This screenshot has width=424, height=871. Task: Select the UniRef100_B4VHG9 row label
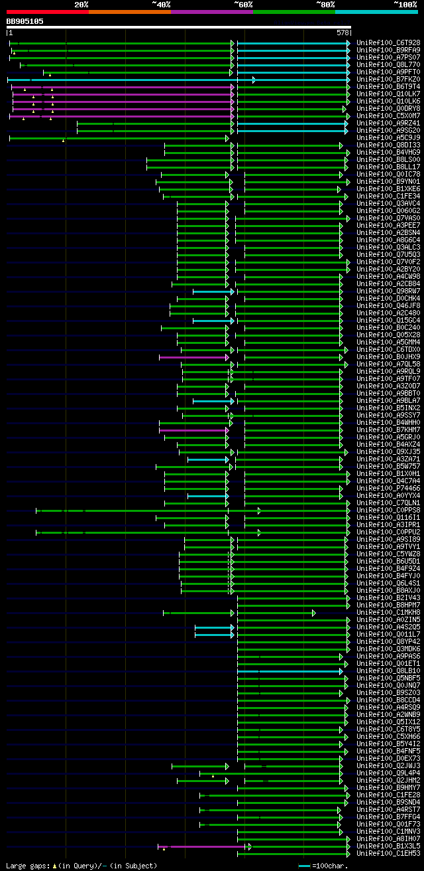tap(388, 152)
